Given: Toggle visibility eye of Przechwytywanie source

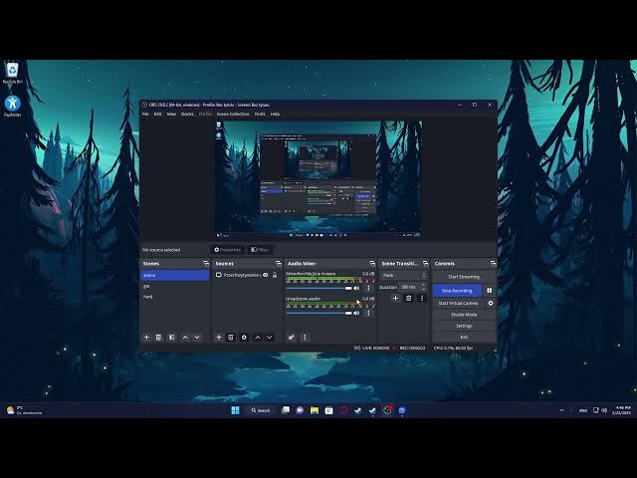Looking at the screenshot, I should [266, 275].
